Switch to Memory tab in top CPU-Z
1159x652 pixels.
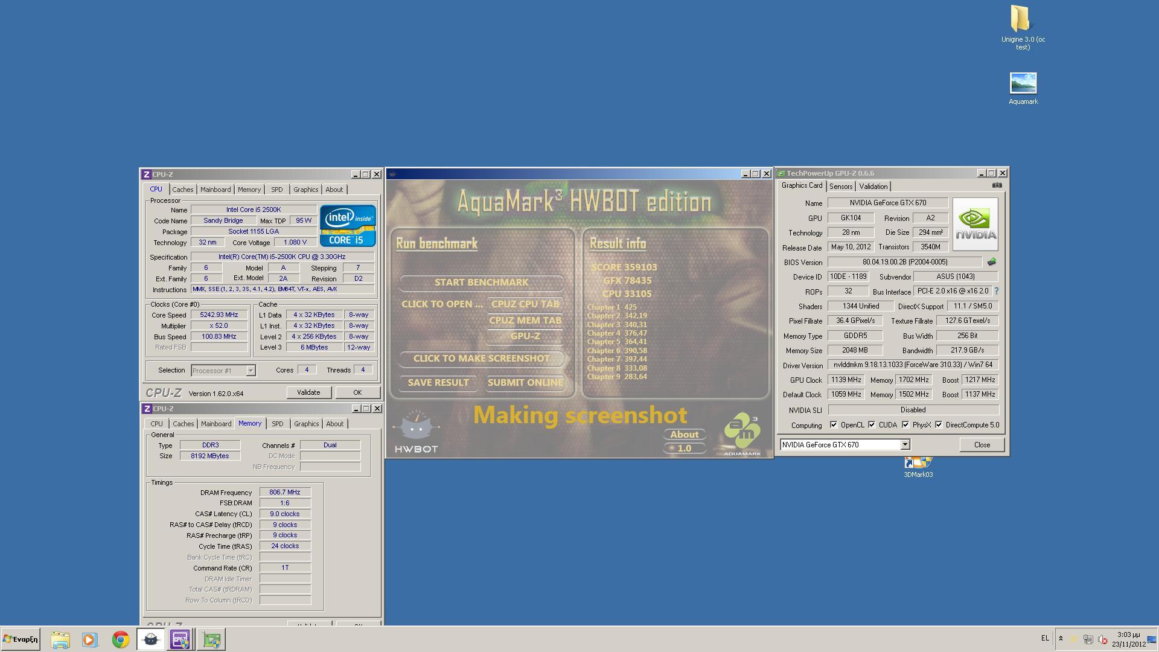(249, 190)
